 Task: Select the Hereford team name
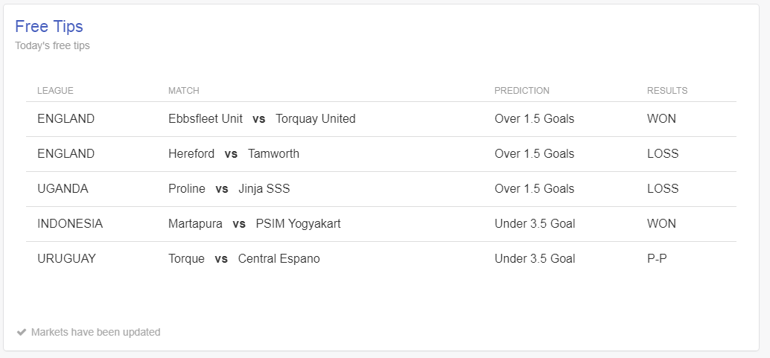click(191, 154)
